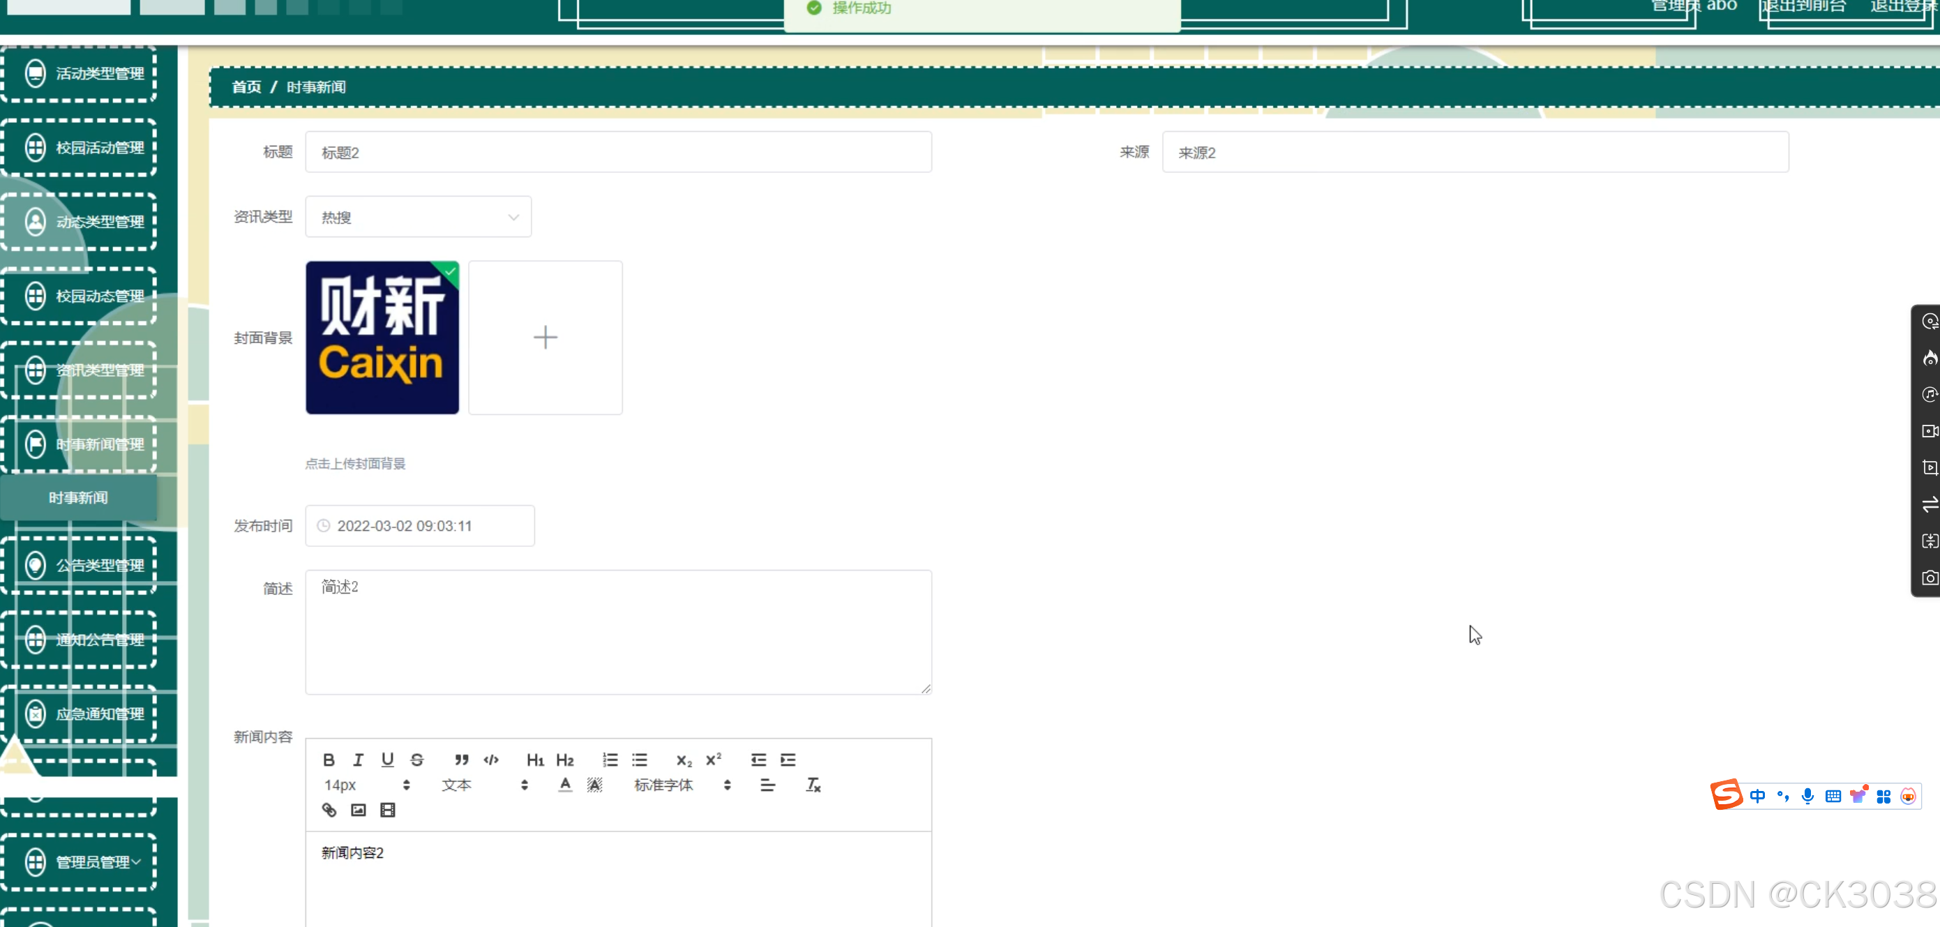Insert image in news content editor

pos(358,810)
